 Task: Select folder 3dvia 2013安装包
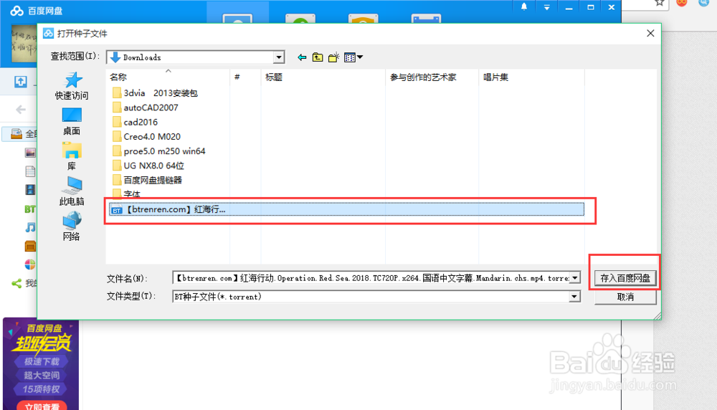pos(156,93)
